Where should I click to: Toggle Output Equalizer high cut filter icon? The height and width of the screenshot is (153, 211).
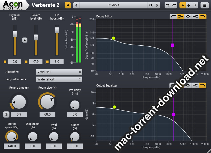coord(203,85)
